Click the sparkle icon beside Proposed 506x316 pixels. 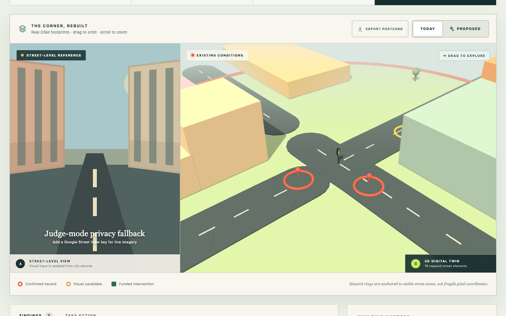click(x=452, y=29)
